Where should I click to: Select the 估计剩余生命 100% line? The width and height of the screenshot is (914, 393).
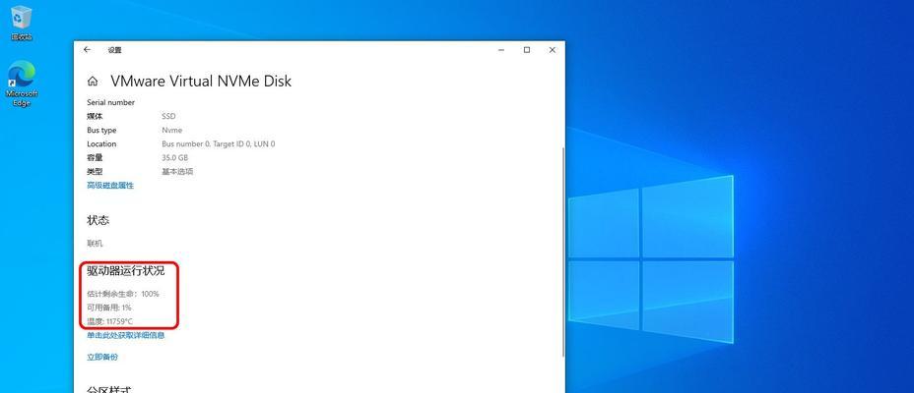(x=123, y=294)
